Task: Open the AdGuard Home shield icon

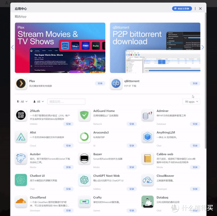Action: point(84,115)
